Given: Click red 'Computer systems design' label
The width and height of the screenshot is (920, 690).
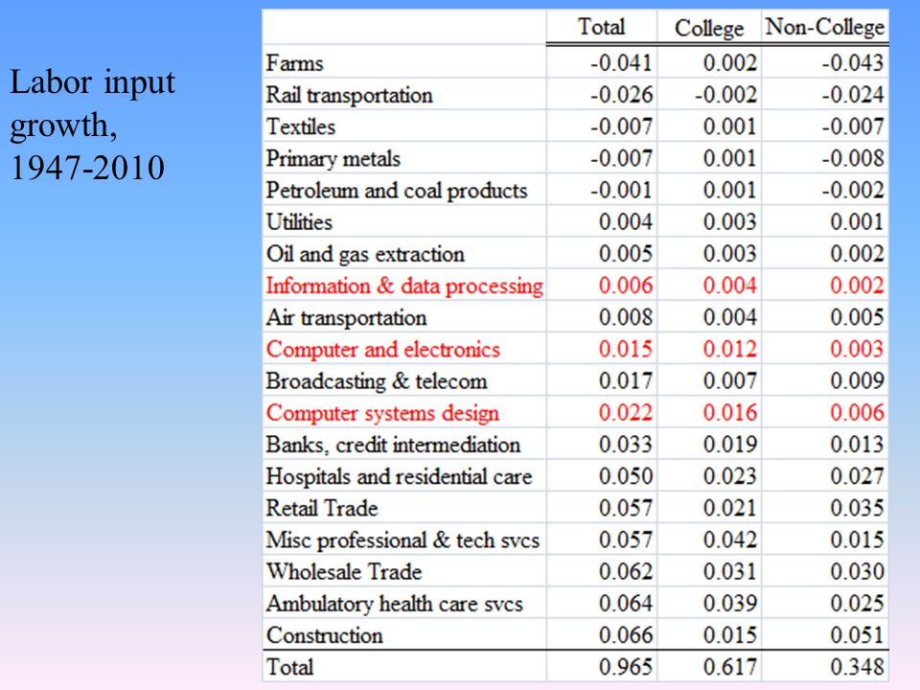Looking at the screenshot, I should tap(382, 414).
